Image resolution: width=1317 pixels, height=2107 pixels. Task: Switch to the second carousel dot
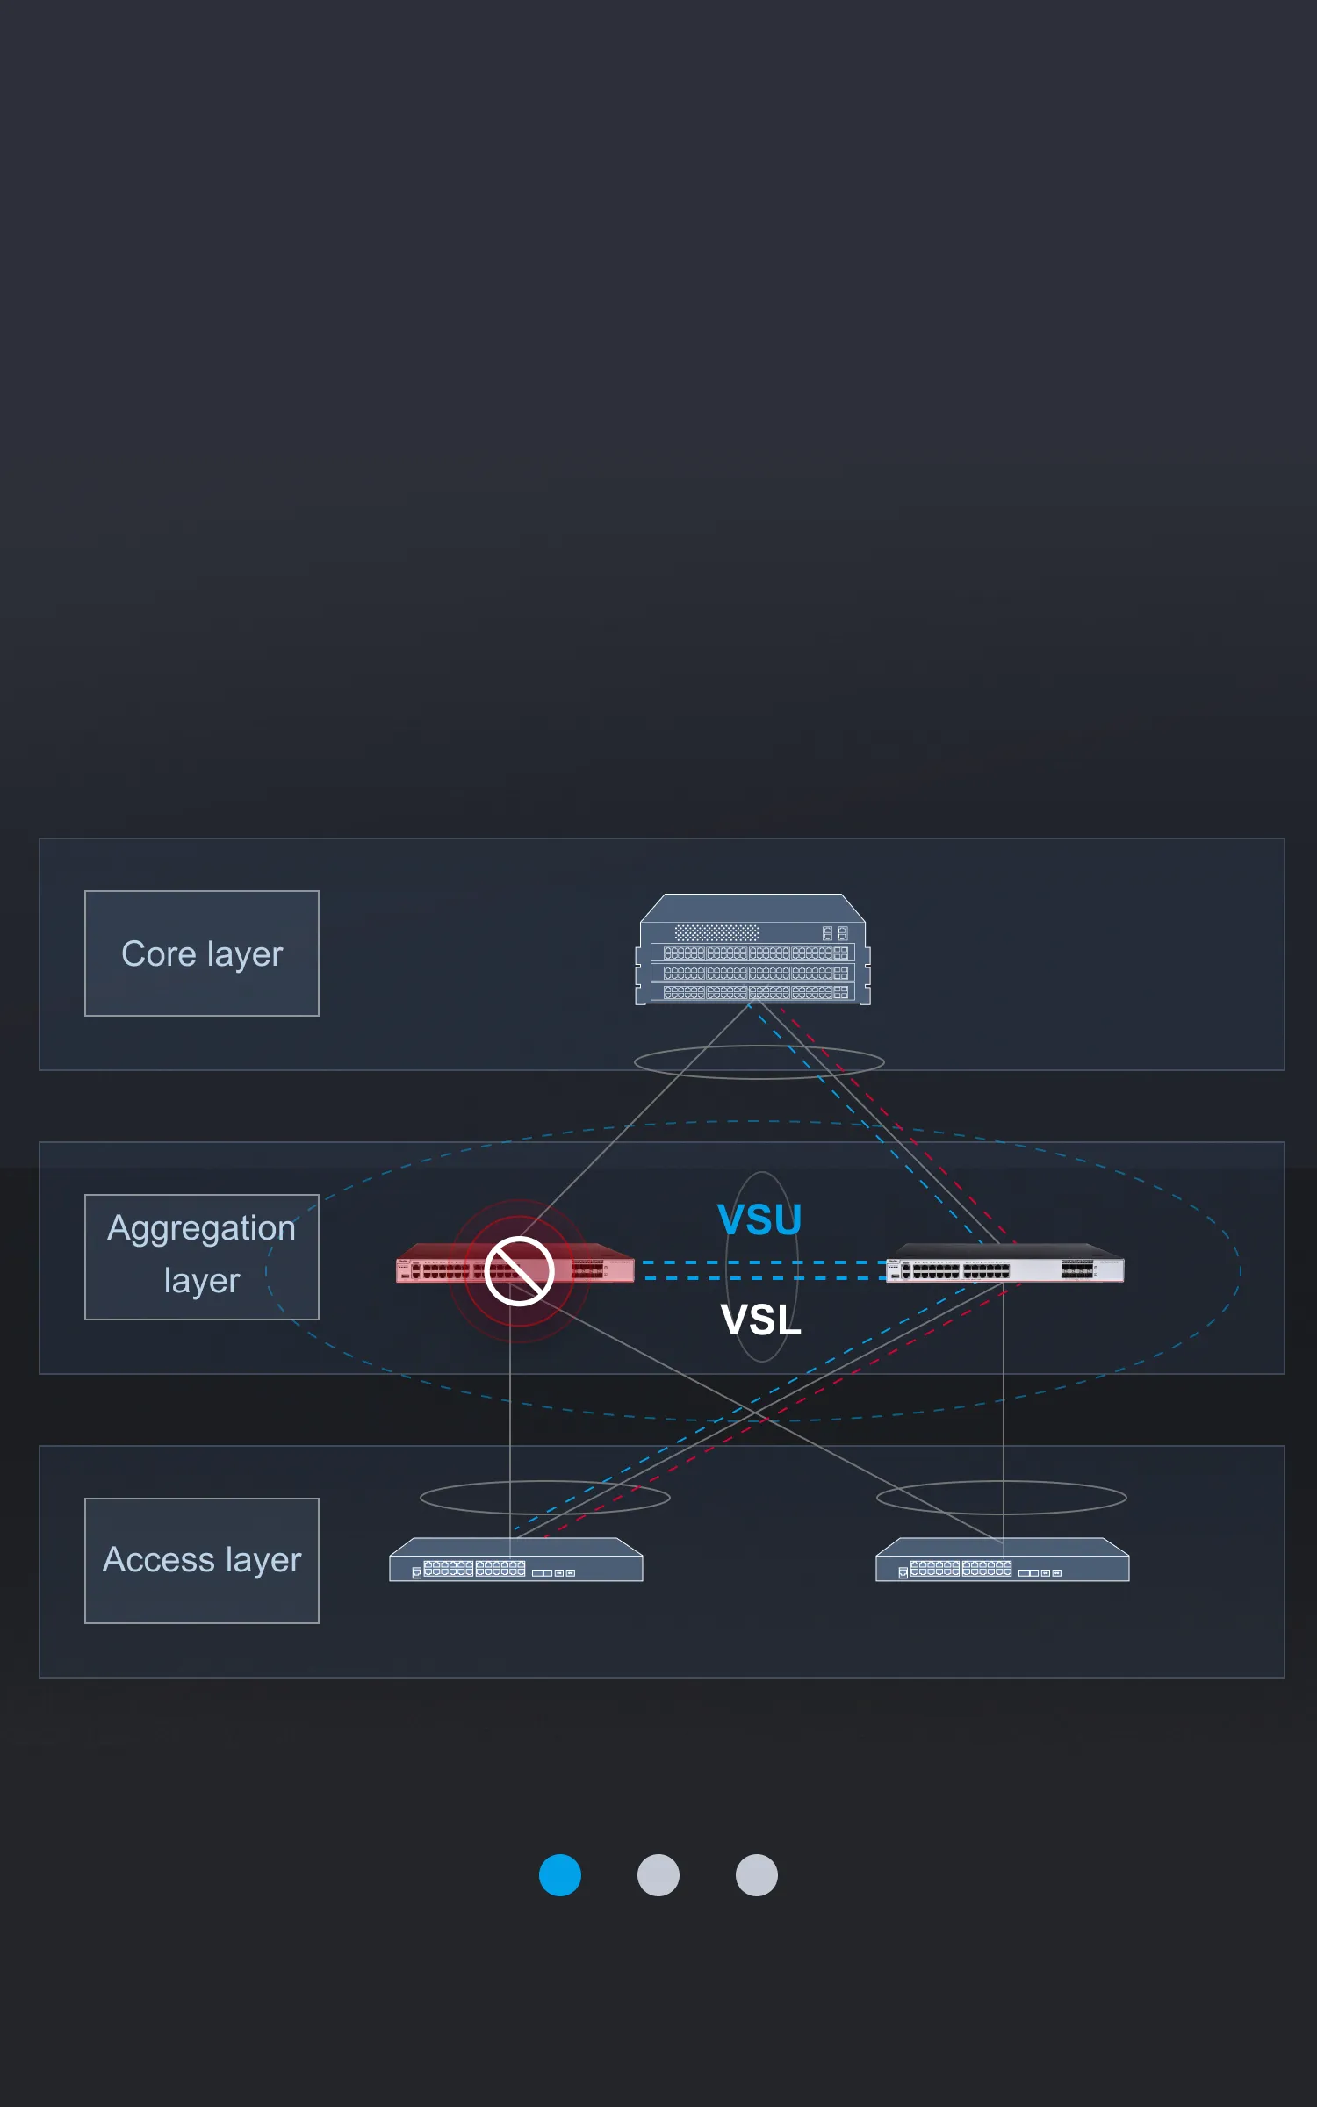tap(658, 1875)
